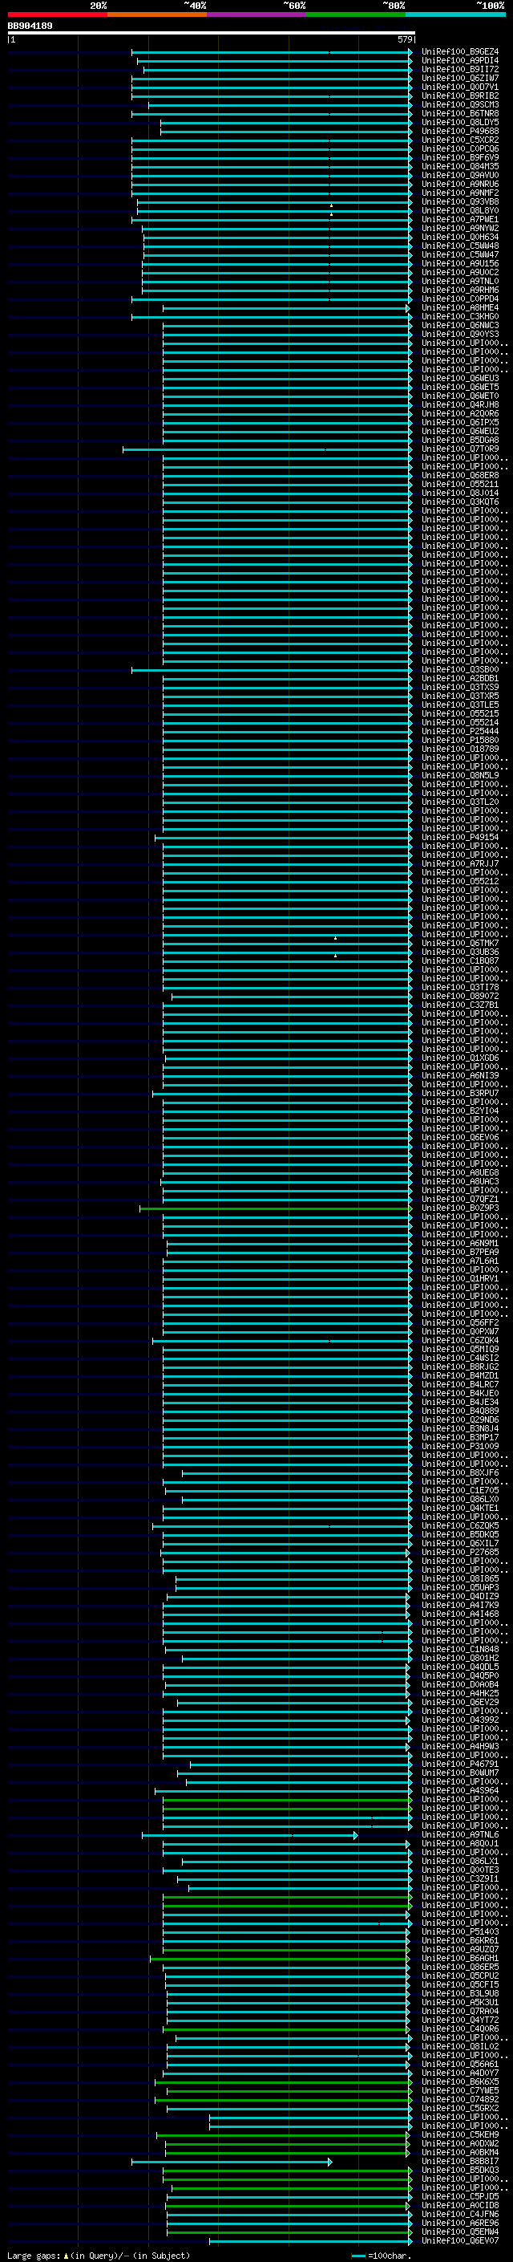Select label UniRef100_Q6EV06
513x2262 pixels.
click(460, 1137)
